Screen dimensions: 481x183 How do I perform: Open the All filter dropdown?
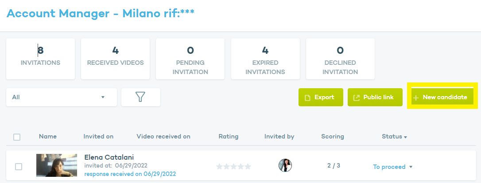(x=61, y=97)
